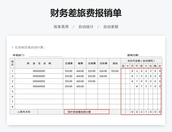
Task: Click the 人民币大写 label cell
Action: (x=24, y=112)
